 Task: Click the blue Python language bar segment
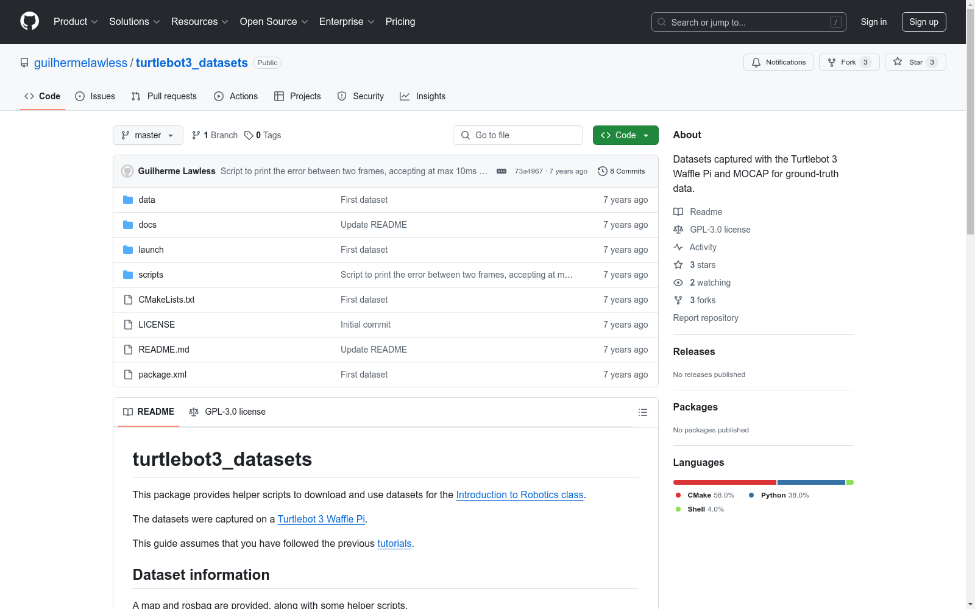[811, 482]
